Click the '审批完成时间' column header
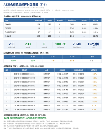 tap(78, 70)
